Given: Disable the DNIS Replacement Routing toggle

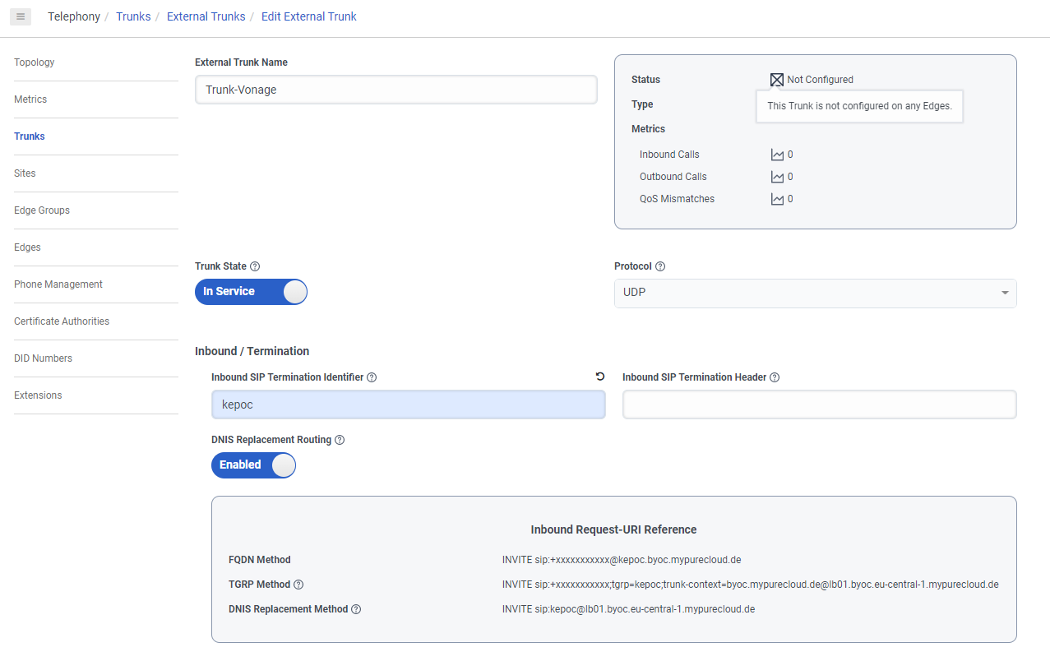Looking at the screenshot, I should [x=253, y=465].
